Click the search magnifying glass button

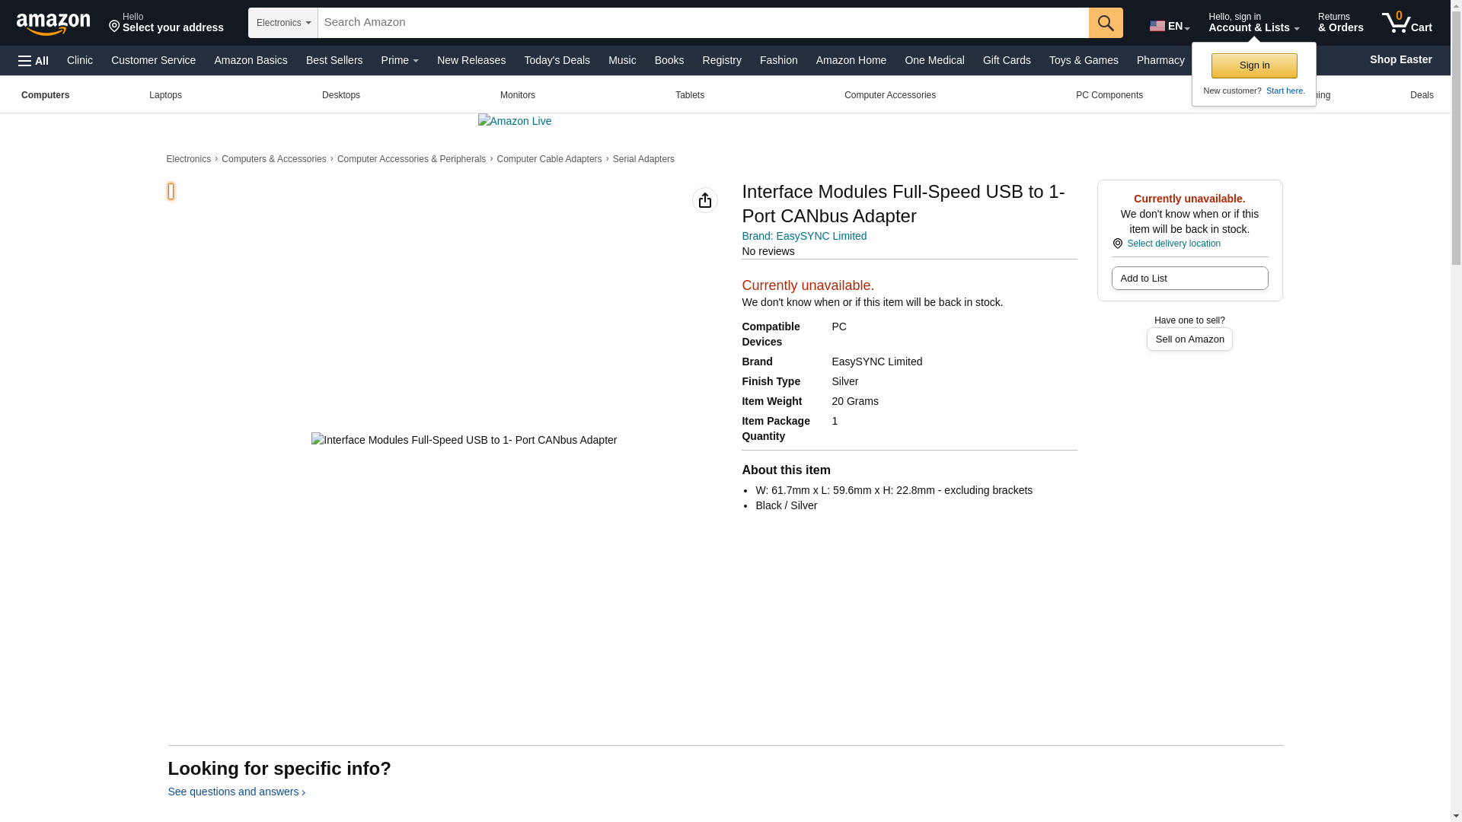1105,23
